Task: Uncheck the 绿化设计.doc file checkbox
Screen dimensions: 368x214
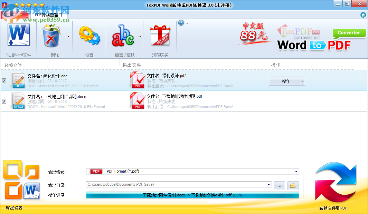Action: click(4, 80)
